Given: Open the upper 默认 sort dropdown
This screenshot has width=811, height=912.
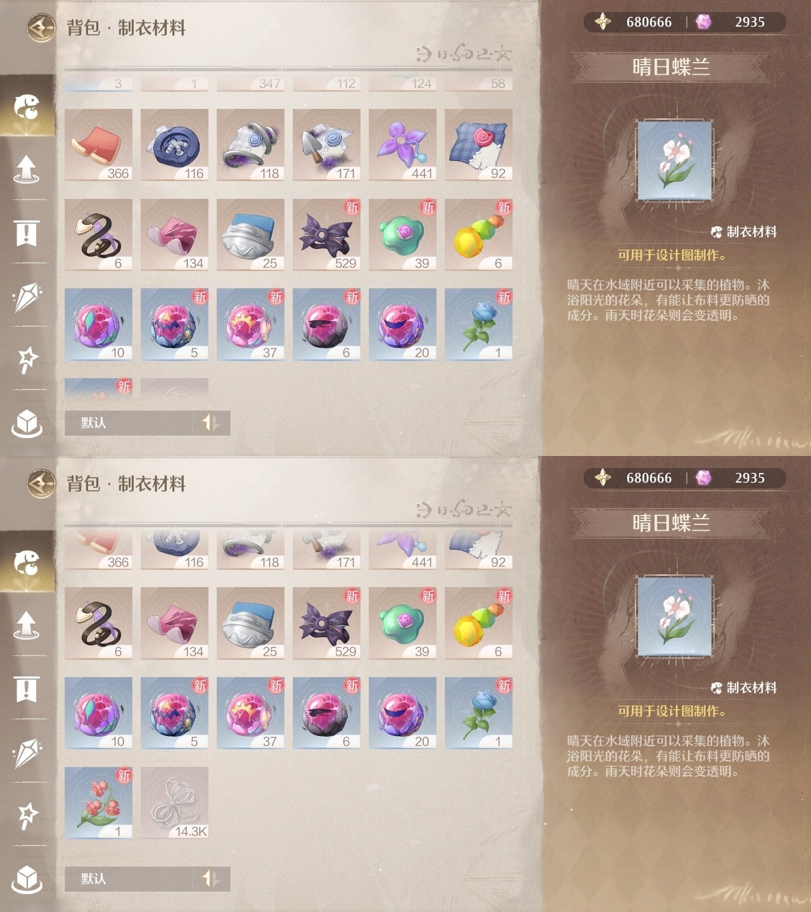Looking at the screenshot, I should pos(129,422).
